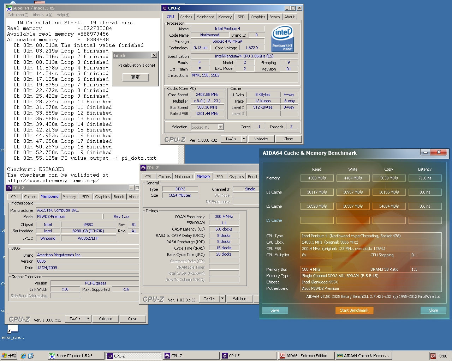The width and height of the screenshot is (452, 361).
Task: Close the Finish dialog with its X
Action: [154, 55]
